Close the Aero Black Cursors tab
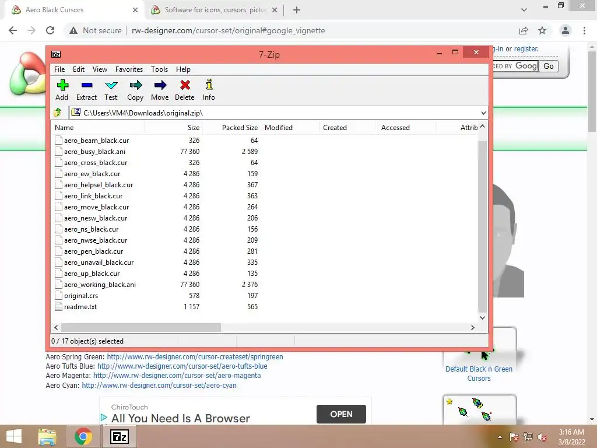The image size is (597, 448). coord(135,10)
